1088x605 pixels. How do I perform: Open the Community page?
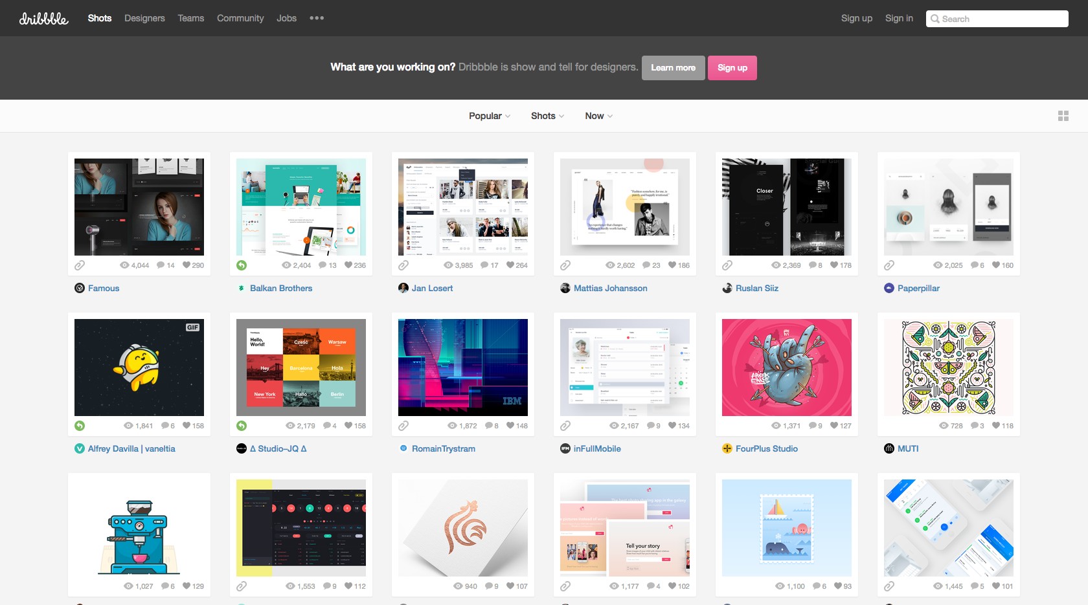tap(240, 18)
